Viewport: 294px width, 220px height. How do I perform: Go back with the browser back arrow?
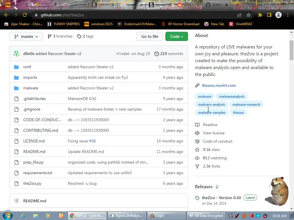coord(6,15)
